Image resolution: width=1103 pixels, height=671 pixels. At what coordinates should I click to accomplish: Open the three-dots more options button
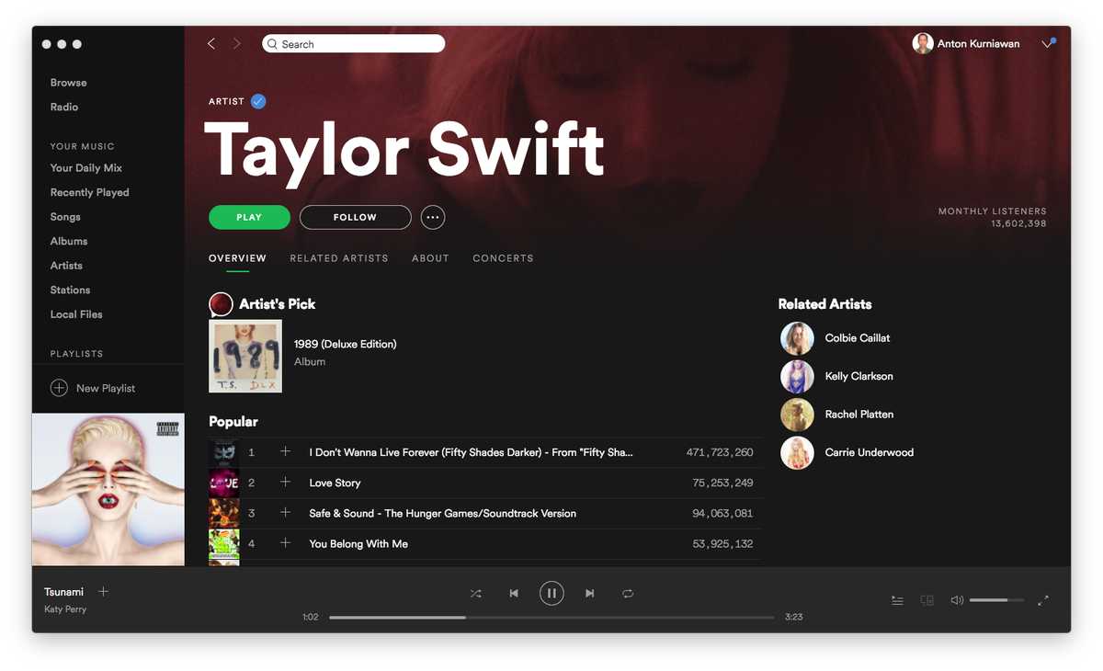pyautogui.click(x=433, y=217)
